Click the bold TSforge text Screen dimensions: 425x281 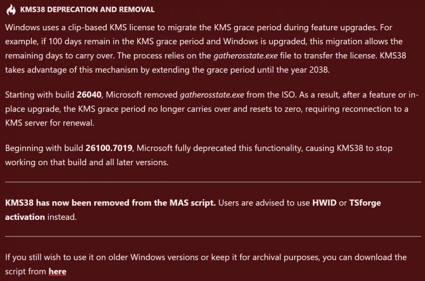click(x=365, y=203)
